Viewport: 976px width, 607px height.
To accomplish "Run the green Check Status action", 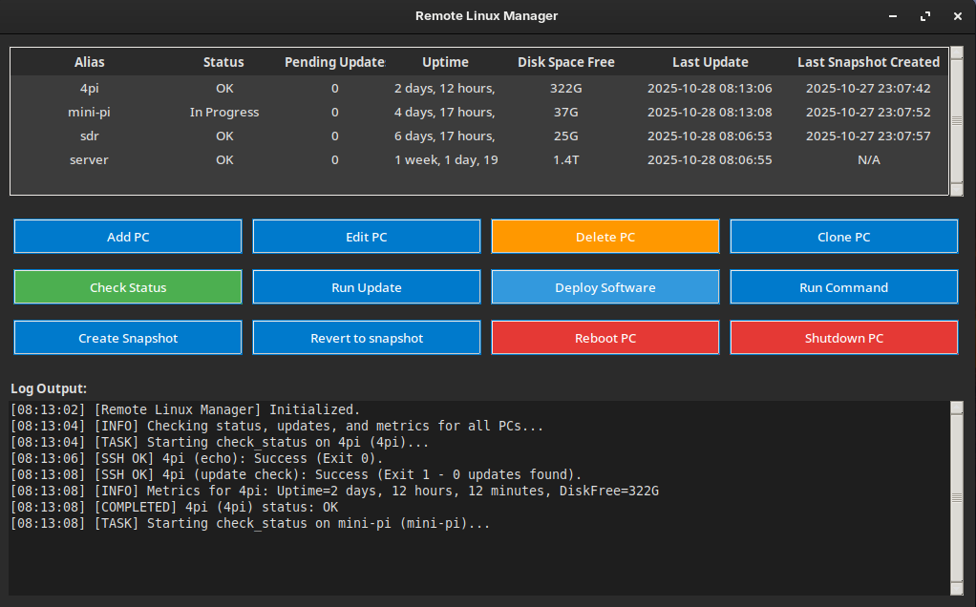I will pyautogui.click(x=128, y=287).
